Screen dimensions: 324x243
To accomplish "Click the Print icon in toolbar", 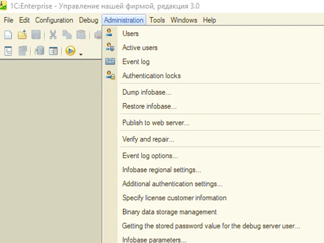I will [98, 35].
